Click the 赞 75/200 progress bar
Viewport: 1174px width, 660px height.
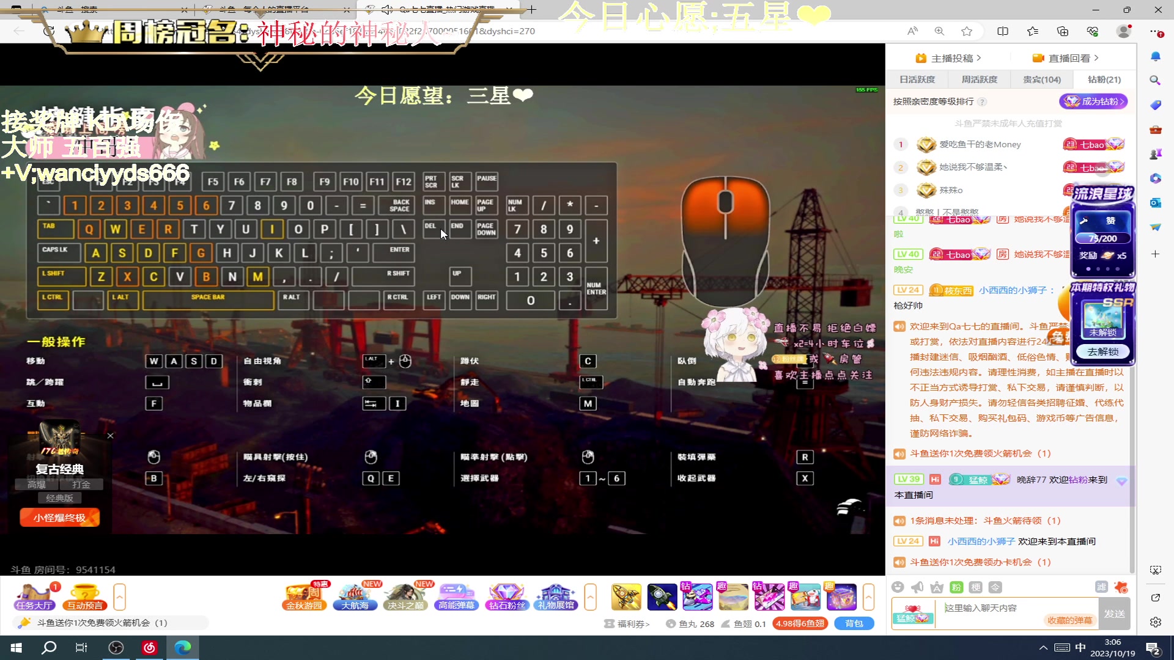click(x=1102, y=238)
